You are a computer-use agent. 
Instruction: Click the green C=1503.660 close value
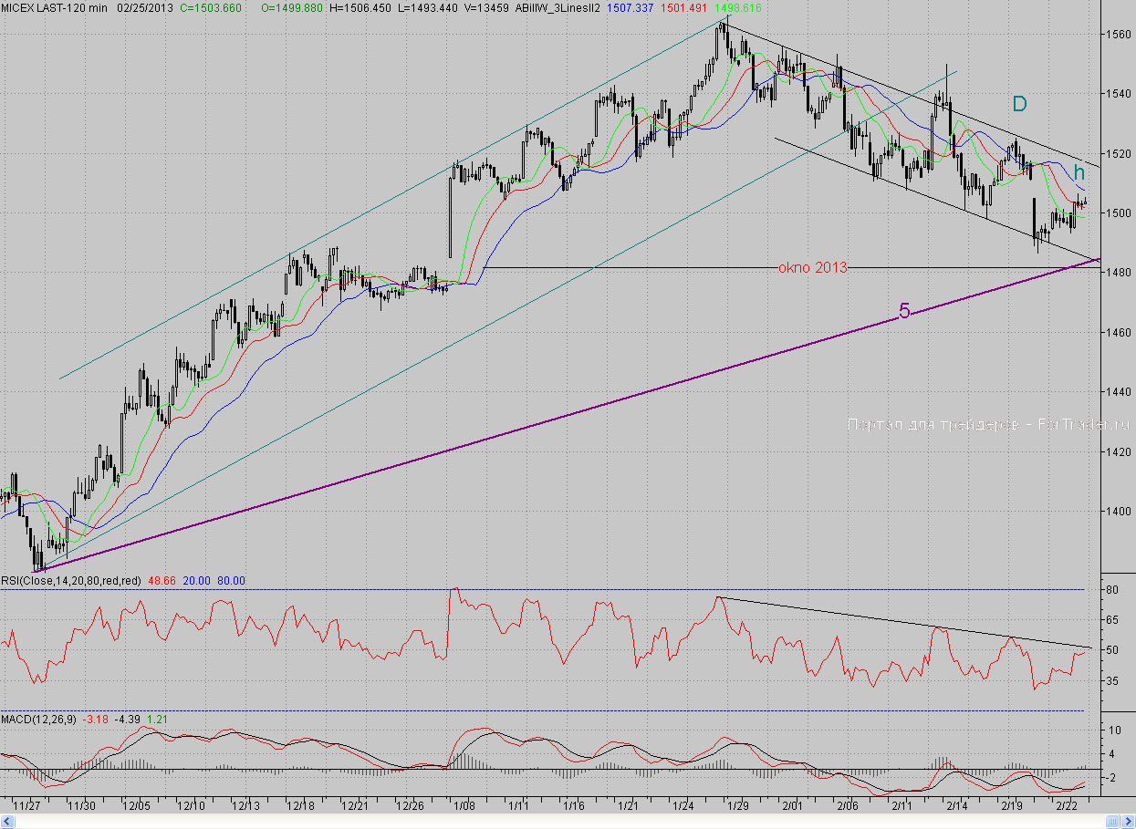(213, 7)
